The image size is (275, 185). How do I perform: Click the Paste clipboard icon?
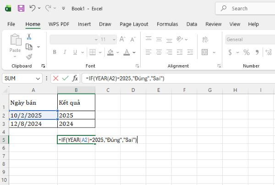(x=16, y=39)
